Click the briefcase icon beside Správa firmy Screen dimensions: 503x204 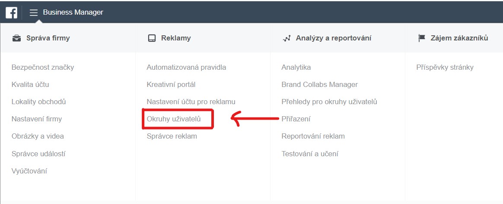coord(16,38)
